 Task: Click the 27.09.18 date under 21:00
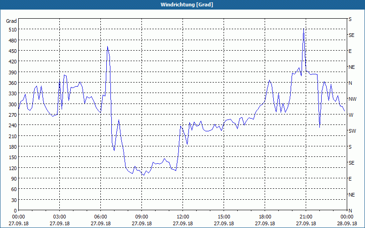click(x=306, y=223)
